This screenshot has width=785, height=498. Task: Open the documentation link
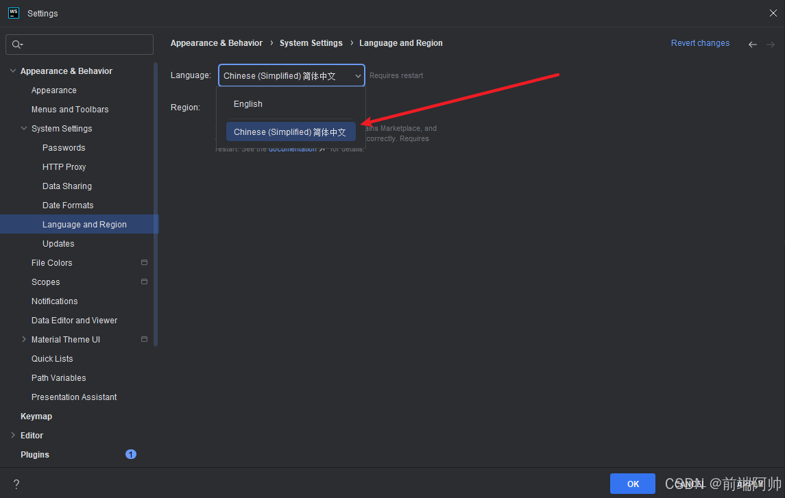point(292,149)
